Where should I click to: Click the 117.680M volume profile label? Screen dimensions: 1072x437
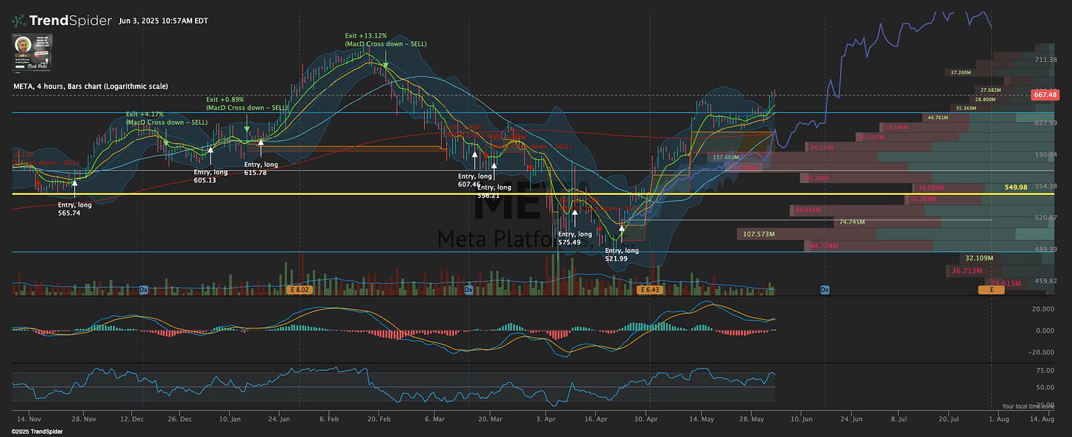(727, 157)
